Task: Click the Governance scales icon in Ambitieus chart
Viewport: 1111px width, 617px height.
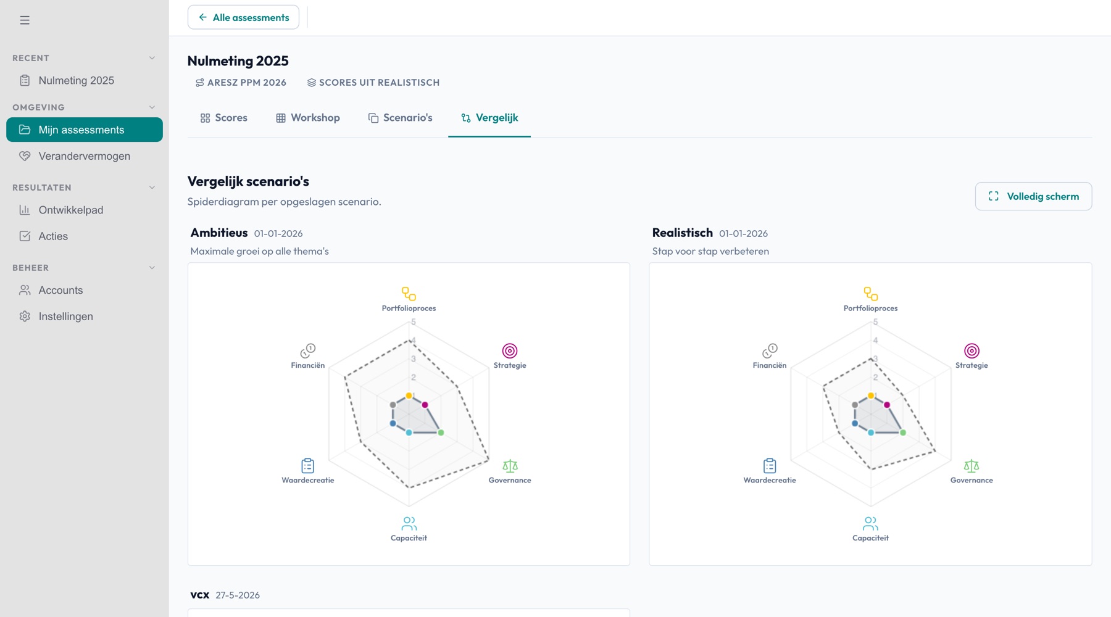Action: pos(510,466)
